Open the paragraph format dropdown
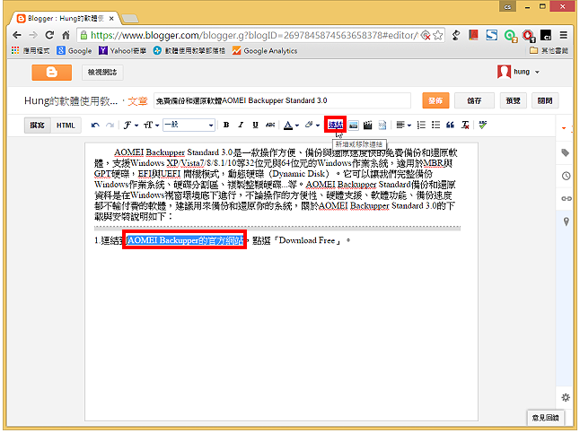 point(189,125)
